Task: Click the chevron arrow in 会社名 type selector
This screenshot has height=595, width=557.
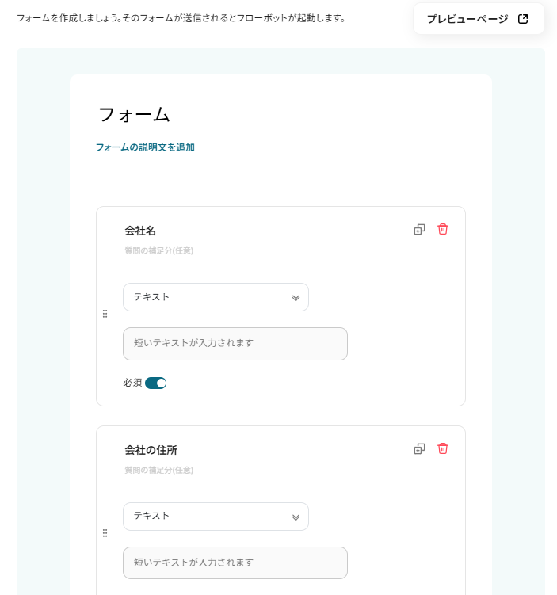Action: coord(296,298)
